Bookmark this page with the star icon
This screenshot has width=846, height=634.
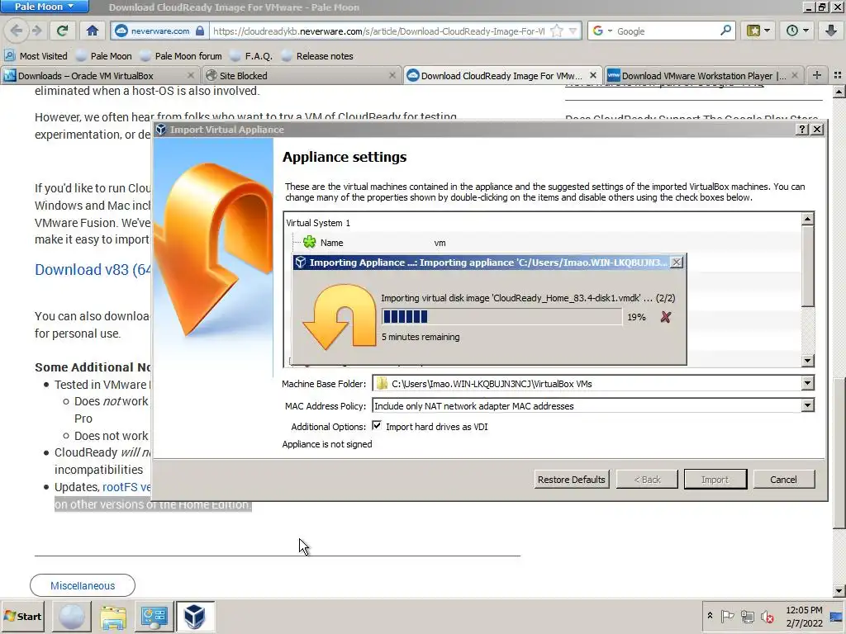tap(556, 31)
